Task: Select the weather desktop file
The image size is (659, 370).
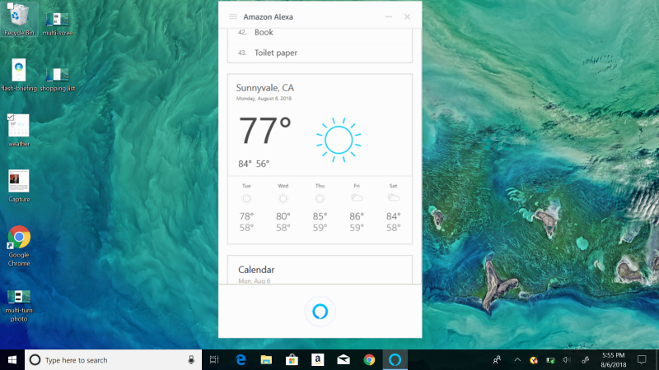Action: click(19, 131)
